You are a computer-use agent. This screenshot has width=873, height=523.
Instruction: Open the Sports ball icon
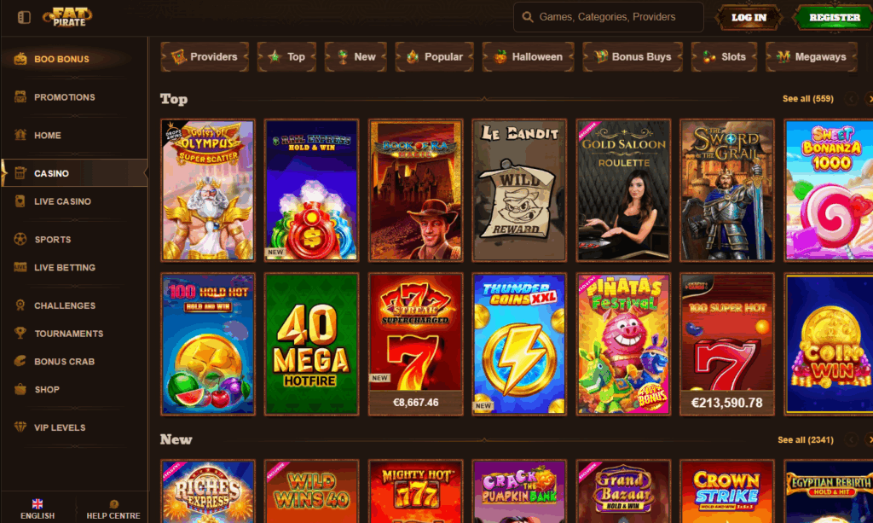(x=20, y=240)
